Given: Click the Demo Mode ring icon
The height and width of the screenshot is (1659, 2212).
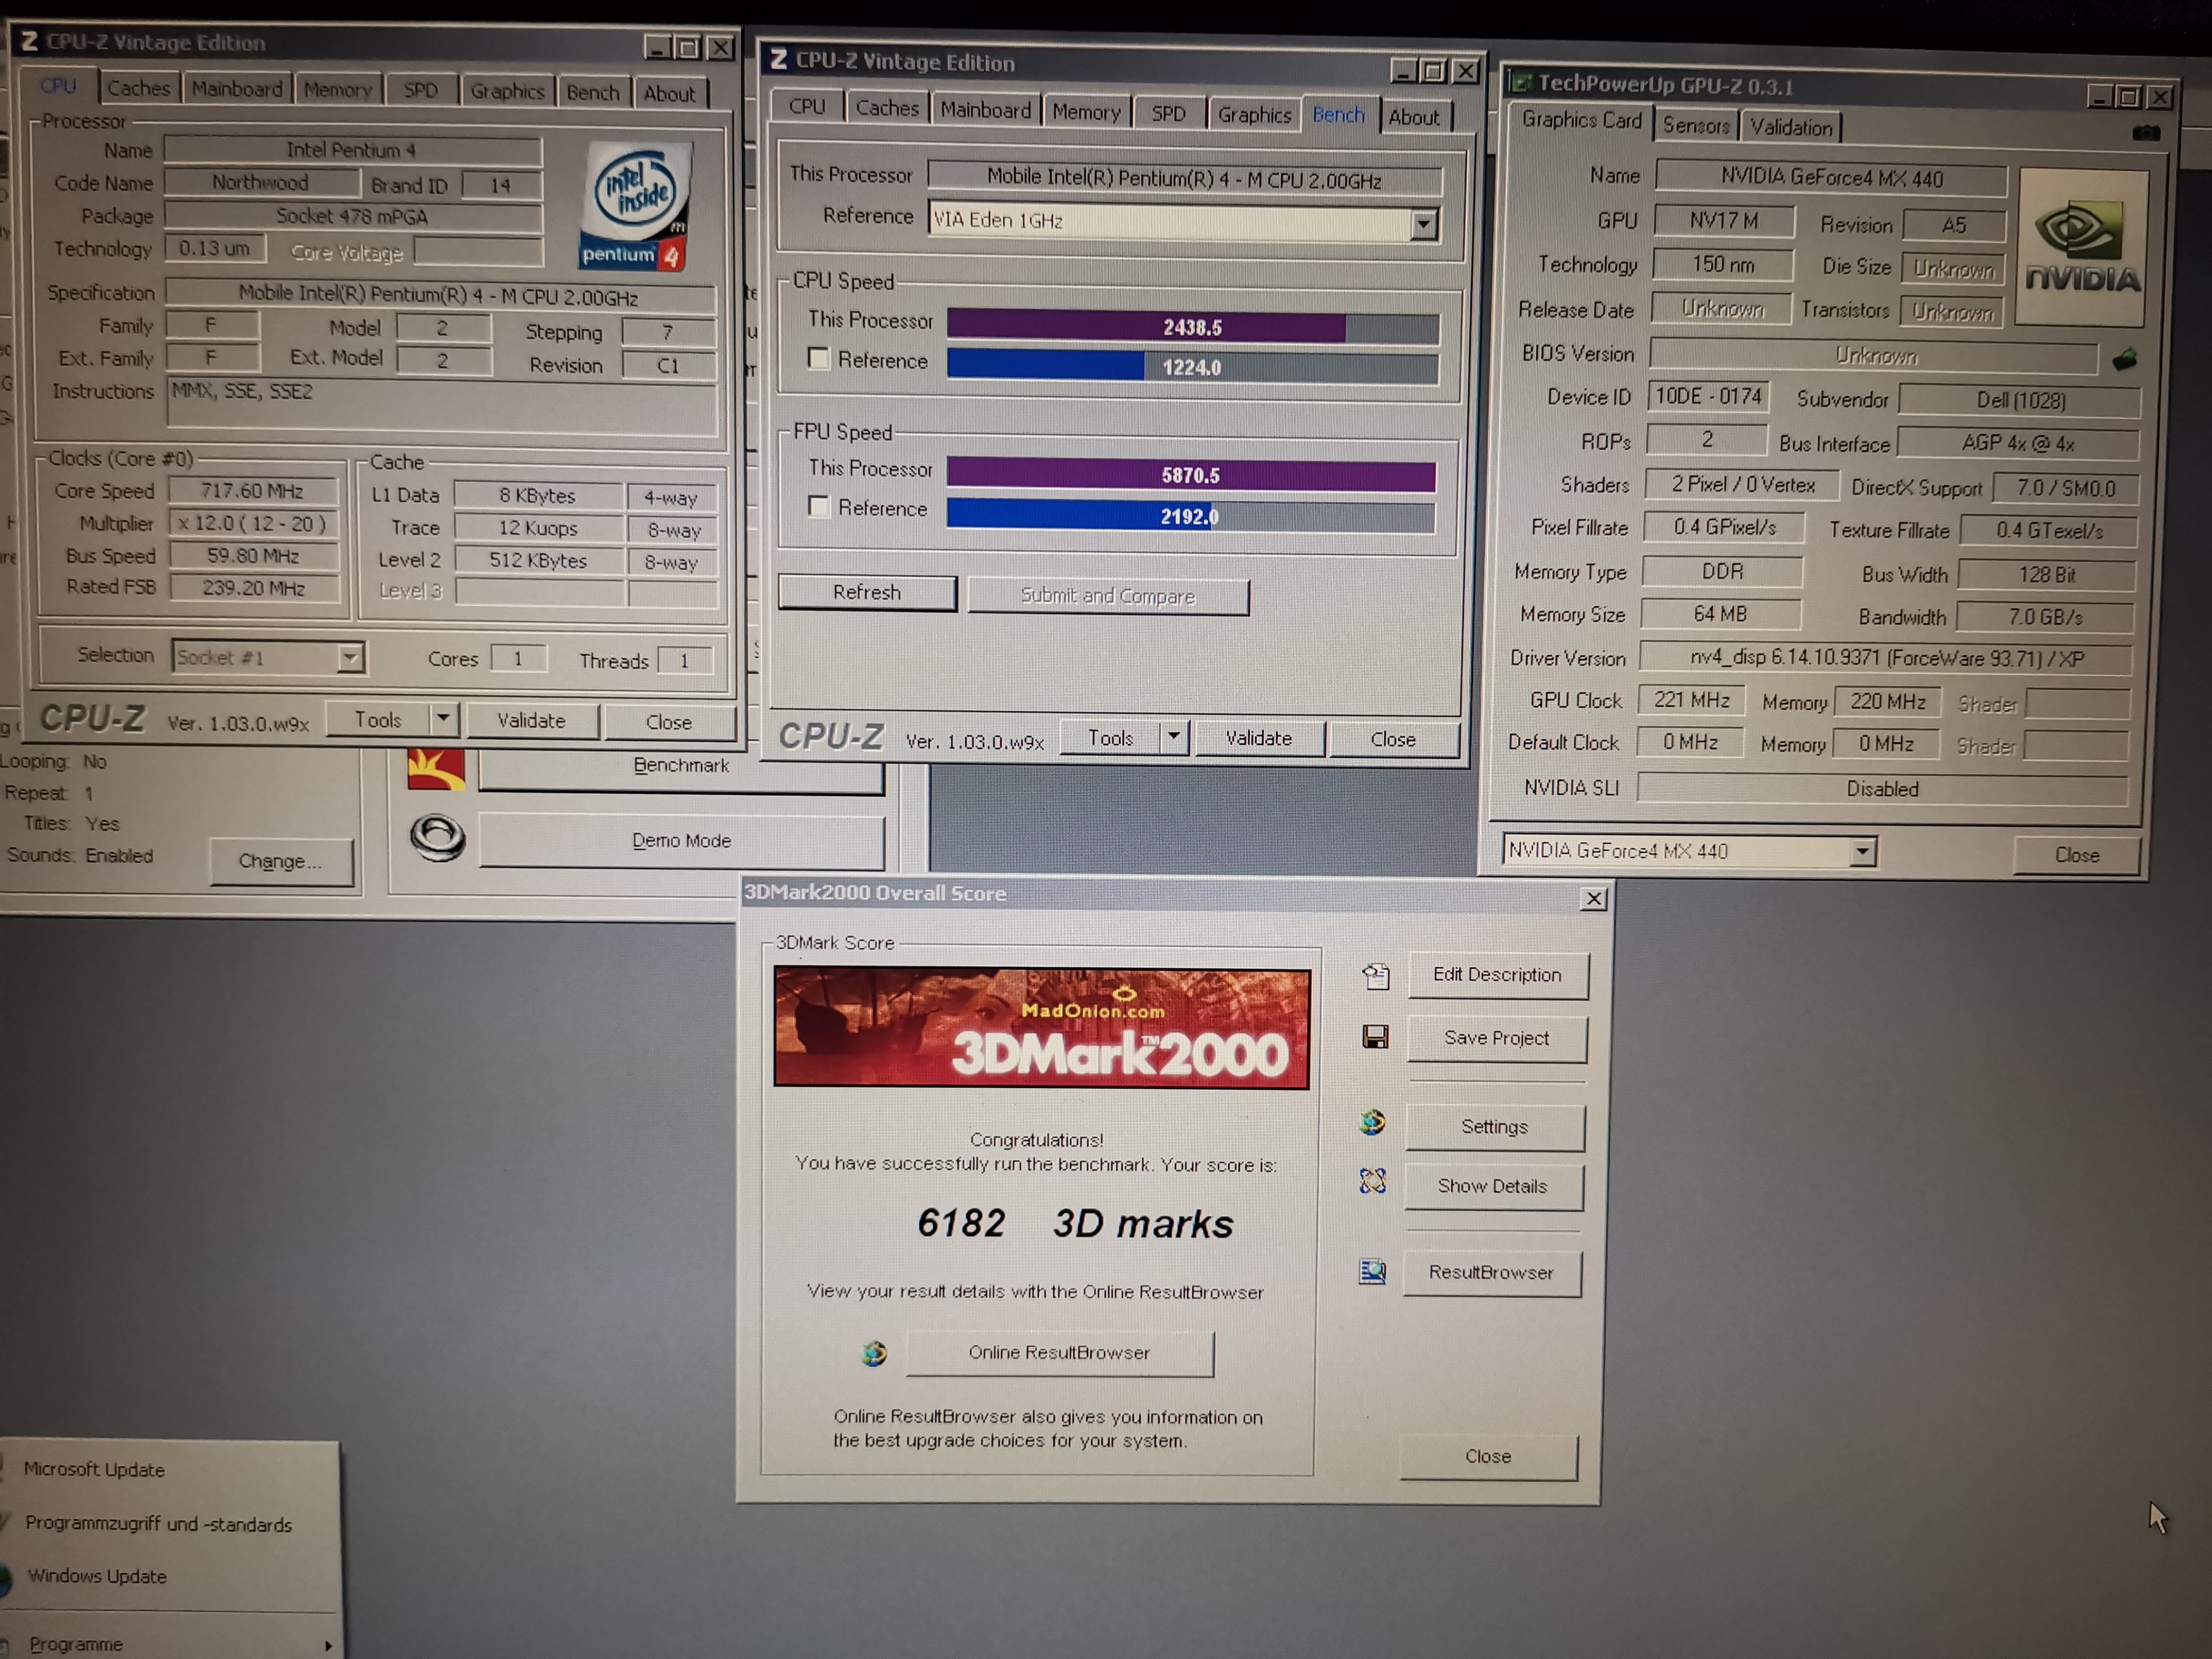Looking at the screenshot, I should pyautogui.click(x=437, y=837).
